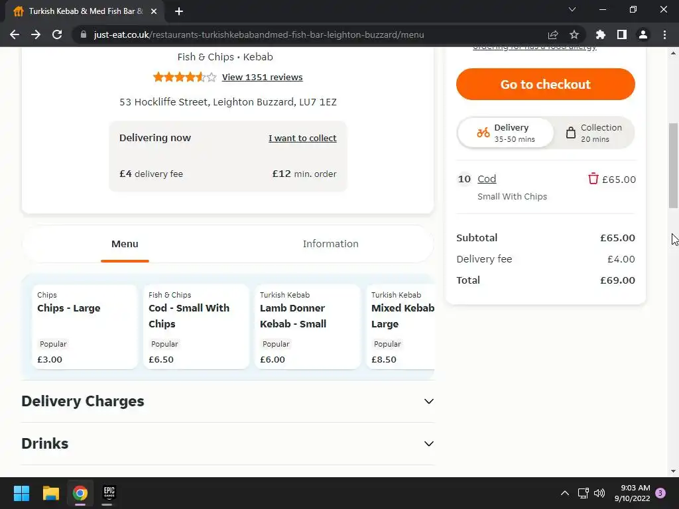View site information via the padlock icon
This screenshot has width=679, height=509.
[84, 34]
